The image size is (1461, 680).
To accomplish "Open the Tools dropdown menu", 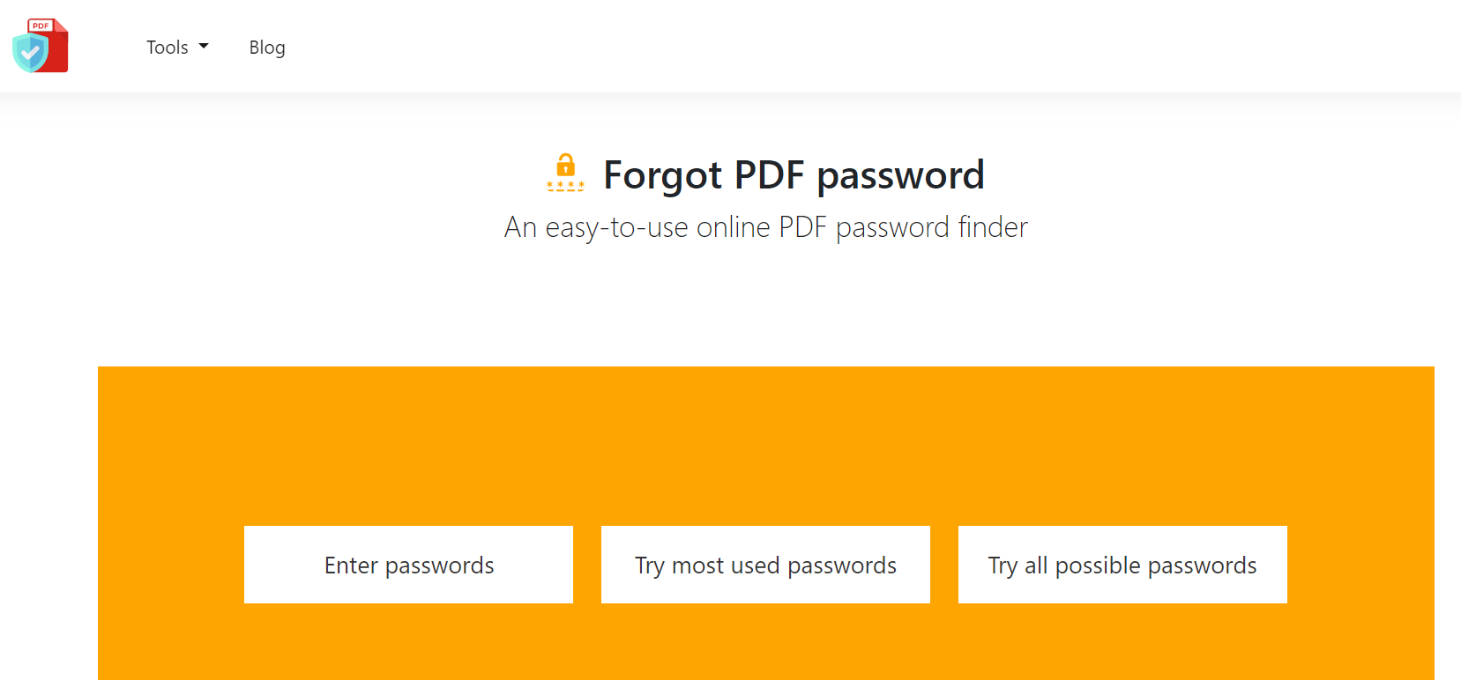I will pyautogui.click(x=168, y=48).
